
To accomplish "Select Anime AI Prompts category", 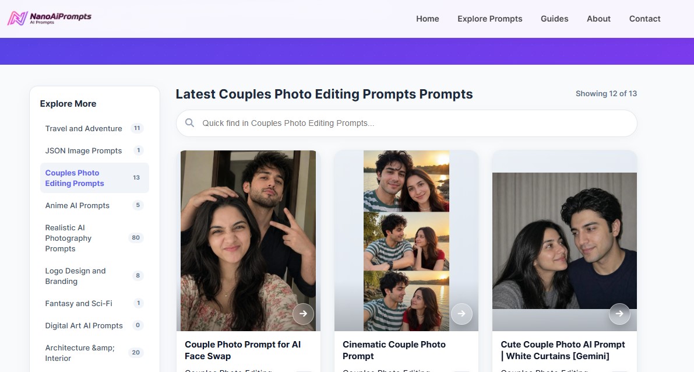I will (x=94, y=205).
